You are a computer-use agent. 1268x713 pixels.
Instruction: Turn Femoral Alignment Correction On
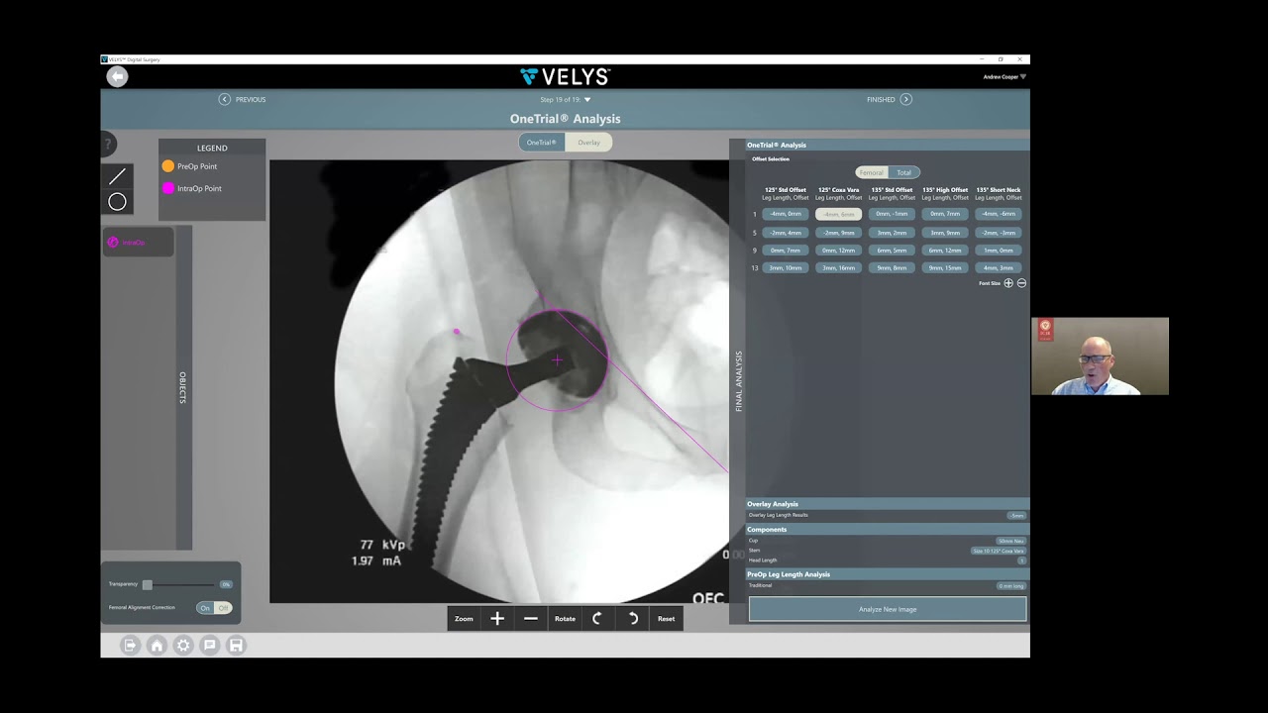(x=205, y=607)
